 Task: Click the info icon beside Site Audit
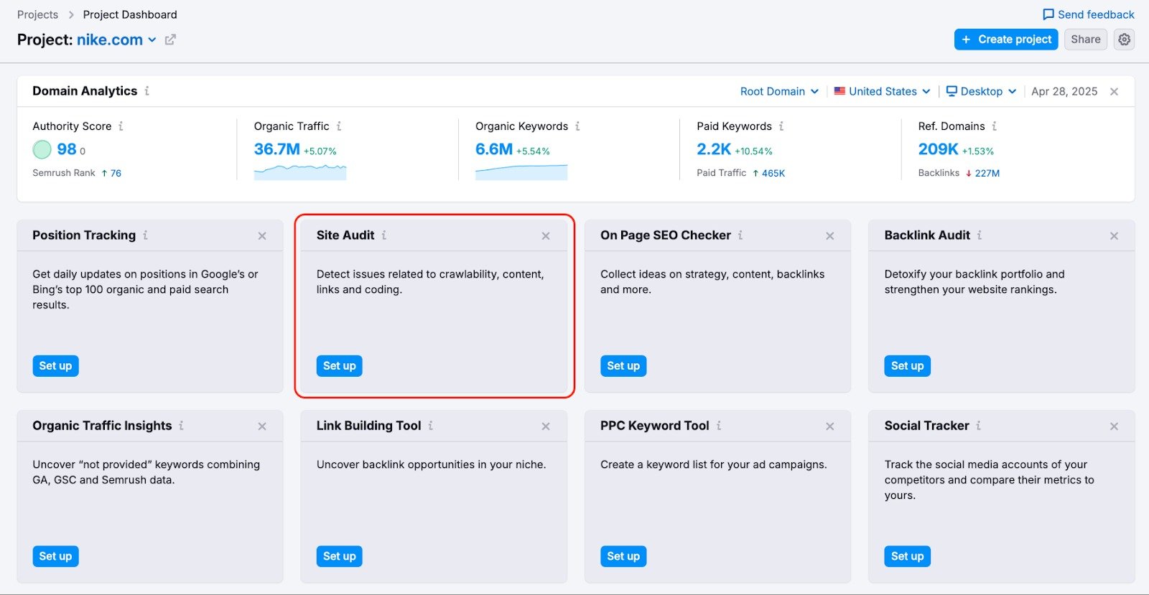point(384,235)
